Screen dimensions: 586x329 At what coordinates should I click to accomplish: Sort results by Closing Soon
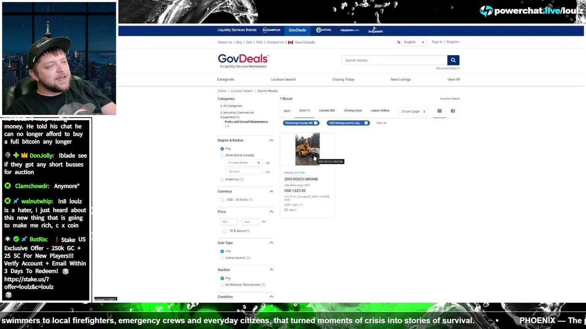pyautogui.click(x=353, y=111)
